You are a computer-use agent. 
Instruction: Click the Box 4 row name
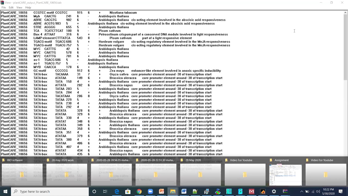(38, 34)
